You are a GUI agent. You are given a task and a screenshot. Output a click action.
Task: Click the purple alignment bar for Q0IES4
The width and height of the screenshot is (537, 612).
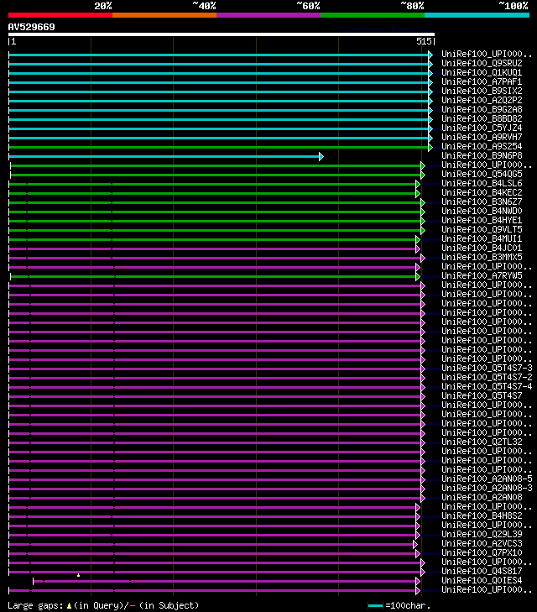click(225, 581)
